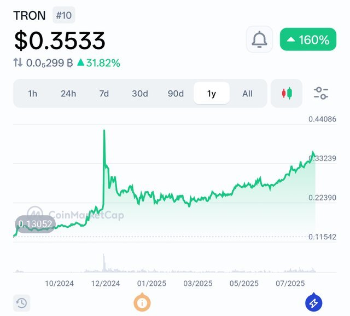Open chart settings sliders icon
350x316 pixels.
(321, 93)
